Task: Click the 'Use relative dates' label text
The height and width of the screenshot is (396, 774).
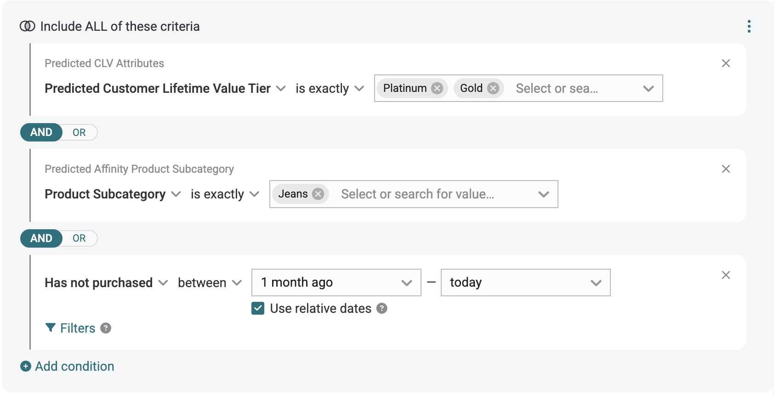Action: tap(320, 308)
